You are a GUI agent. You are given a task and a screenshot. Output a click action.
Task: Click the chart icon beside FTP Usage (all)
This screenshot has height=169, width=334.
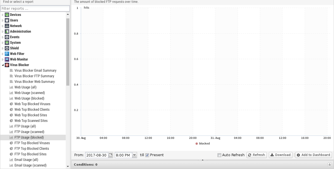click(x=11, y=126)
